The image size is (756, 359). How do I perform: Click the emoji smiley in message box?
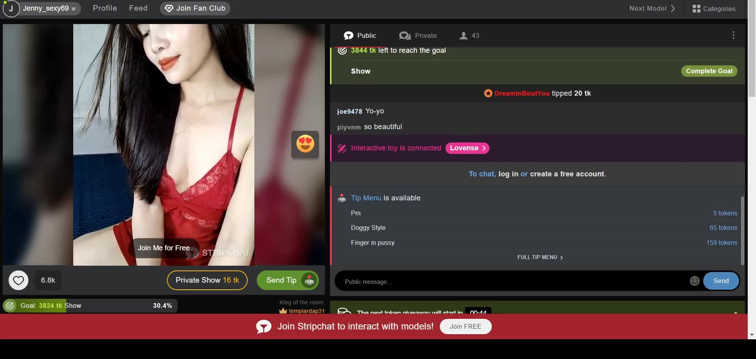[x=695, y=281]
